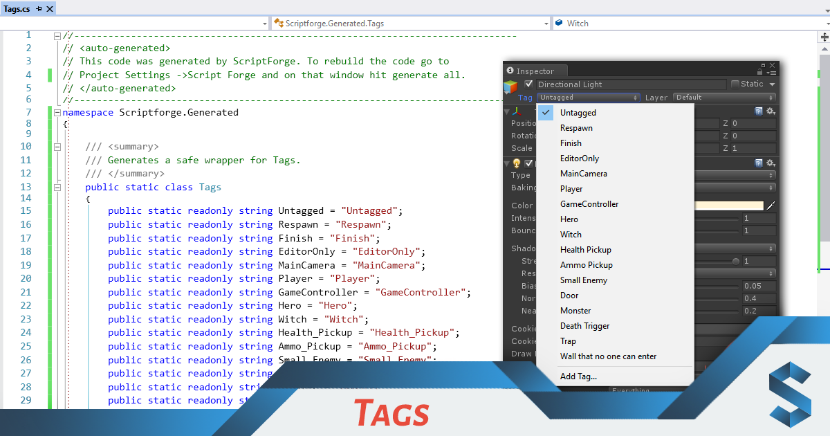Choose Untagged in tag list

pos(615,113)
